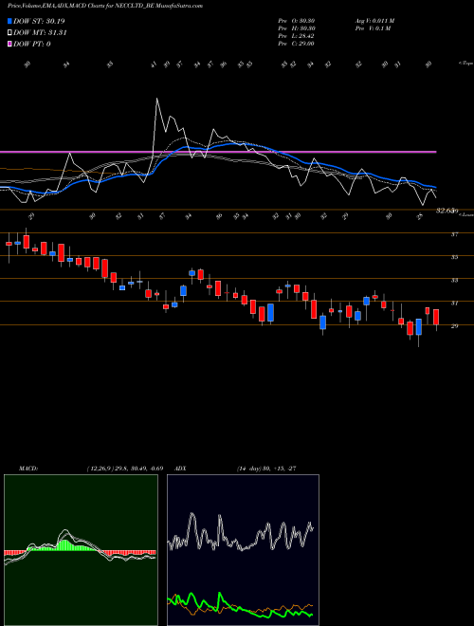Click the 'Pre V: 0.1 M' volume text
The image size is (474, 626).
(373, 28)
